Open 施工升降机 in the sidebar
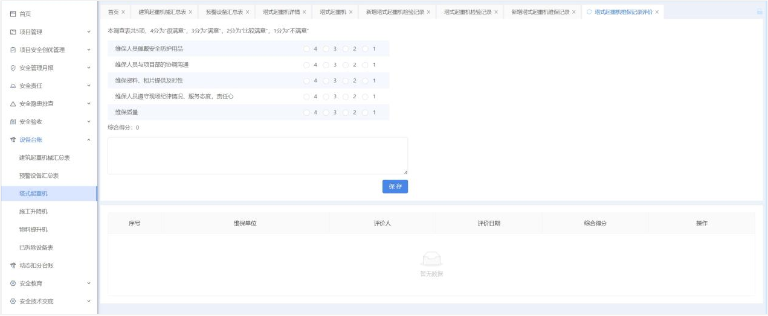 point(33,212)
